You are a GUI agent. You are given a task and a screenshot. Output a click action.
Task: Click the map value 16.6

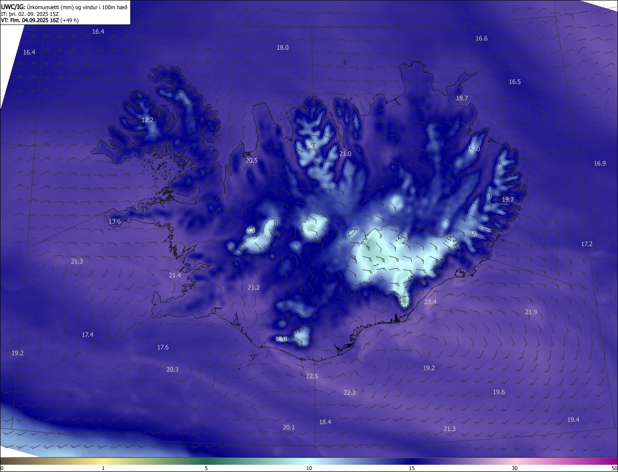point(481,38)
